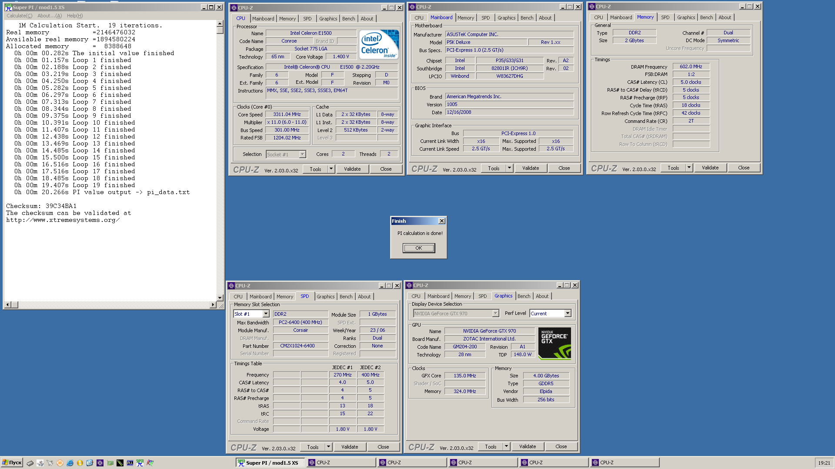Screen dimensions: 835x469
Task: Click the blue e-mail style quick launch icon
Action: (x=90, y=463)
